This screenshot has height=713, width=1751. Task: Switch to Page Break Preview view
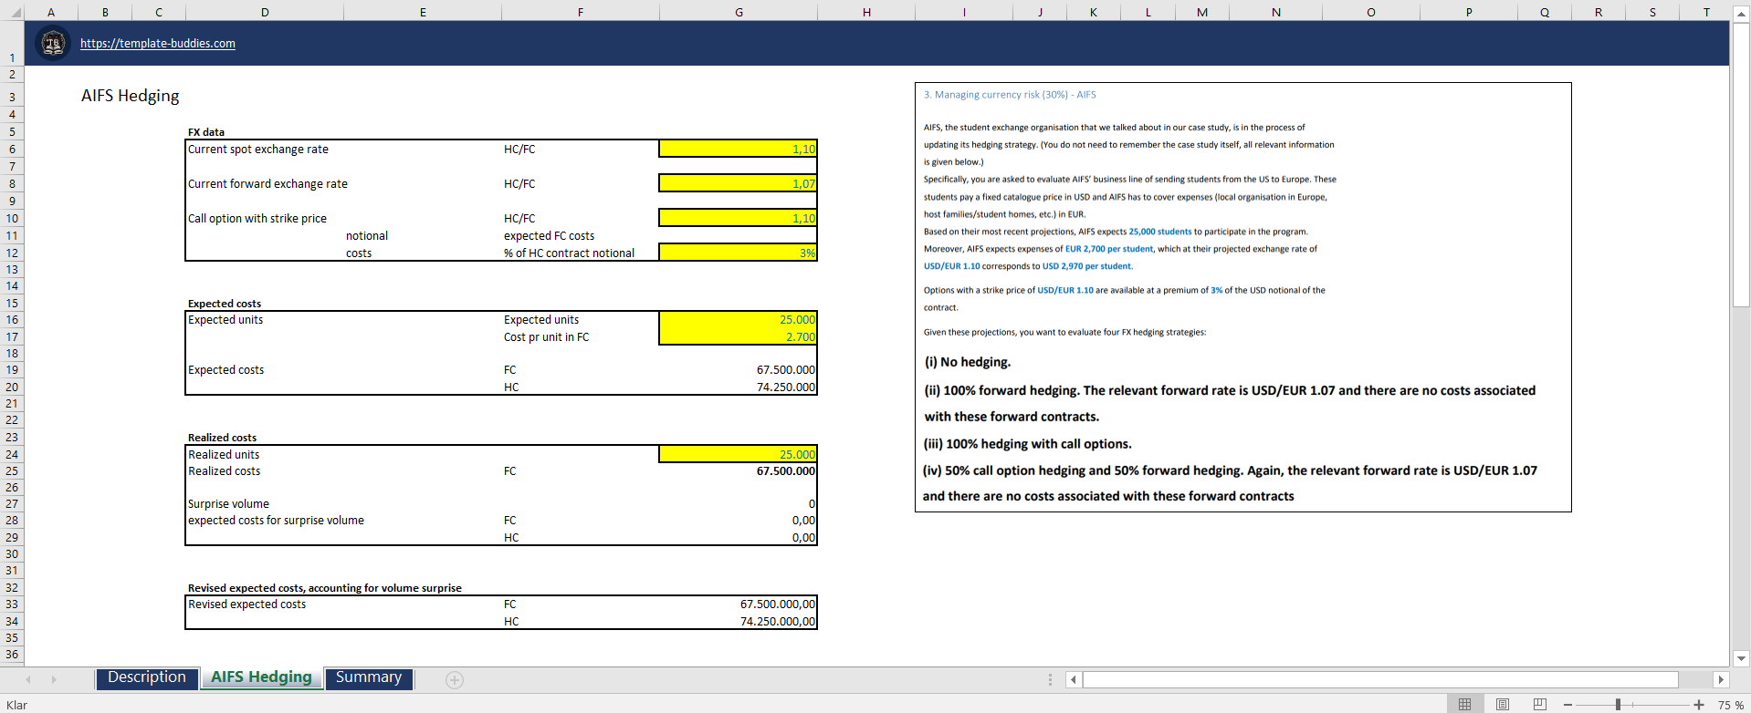click(1540, 704)
